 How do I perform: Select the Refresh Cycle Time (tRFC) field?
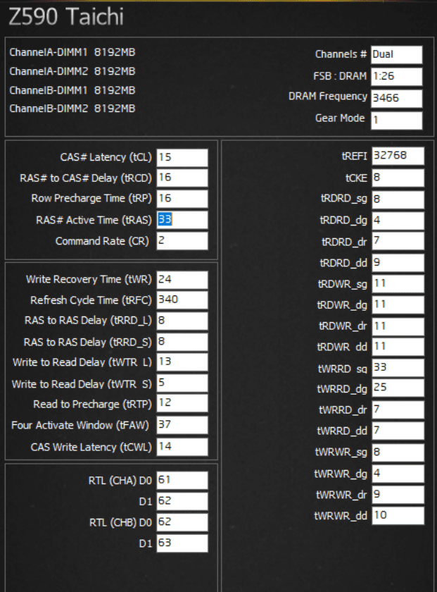point(182,300)
